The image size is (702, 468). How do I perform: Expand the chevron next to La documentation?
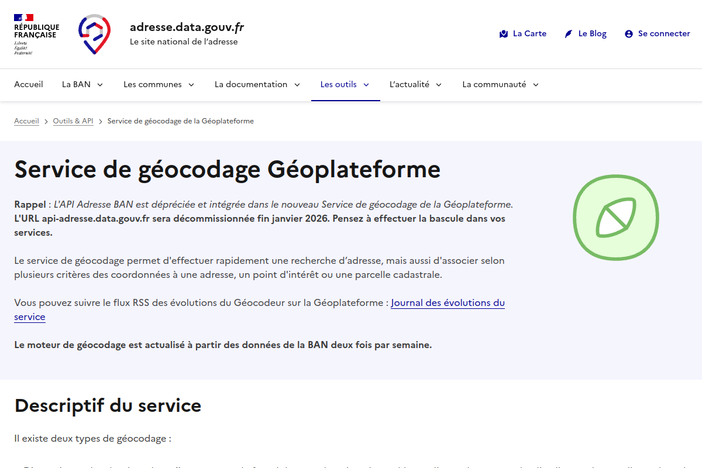(x=297, y=85)
